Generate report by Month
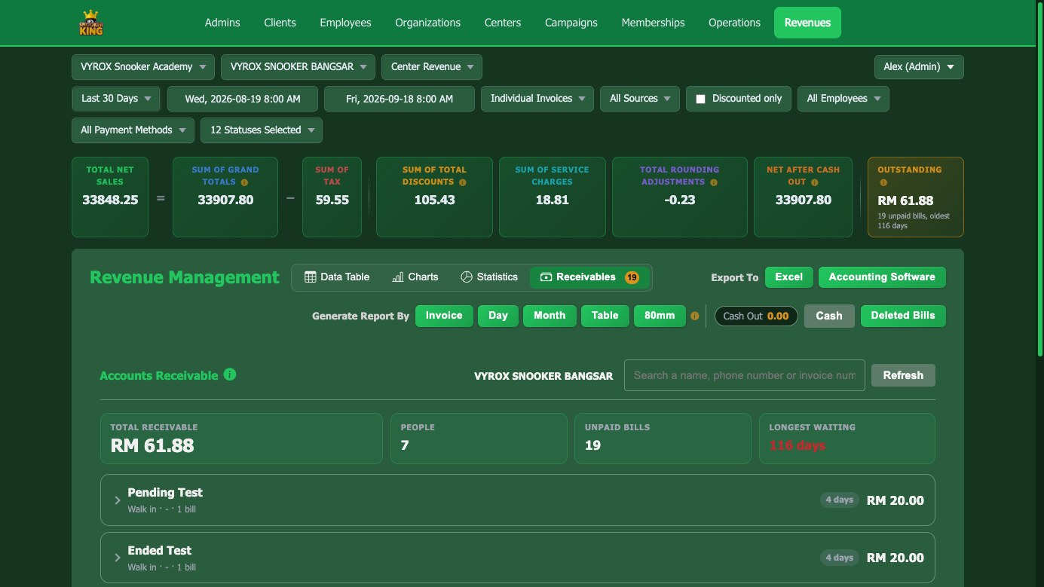The height and width of the screenshot is (587, 1044). [550, 316]
